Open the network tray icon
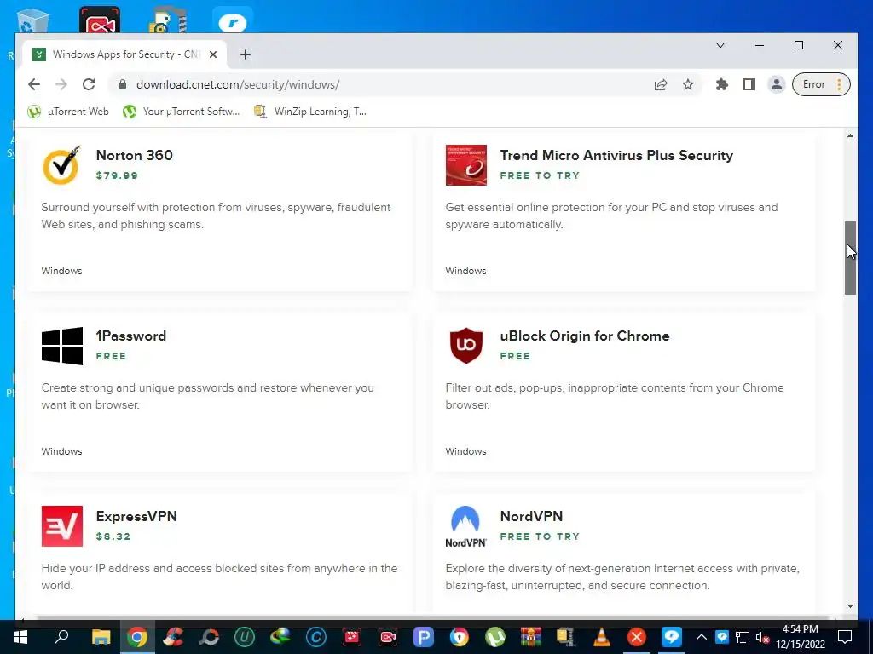Viewport: 873px width, 654px height. pyautogui.click(x=743, y=637)
